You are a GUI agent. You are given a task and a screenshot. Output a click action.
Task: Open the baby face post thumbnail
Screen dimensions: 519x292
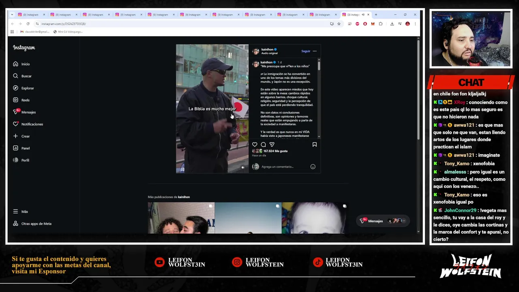(315, 218)
